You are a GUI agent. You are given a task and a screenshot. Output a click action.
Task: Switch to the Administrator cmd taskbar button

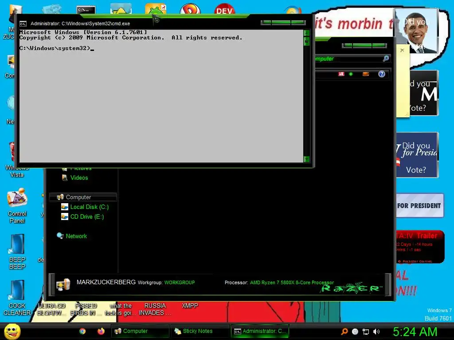pyautogui.click(x=260, y=331)
